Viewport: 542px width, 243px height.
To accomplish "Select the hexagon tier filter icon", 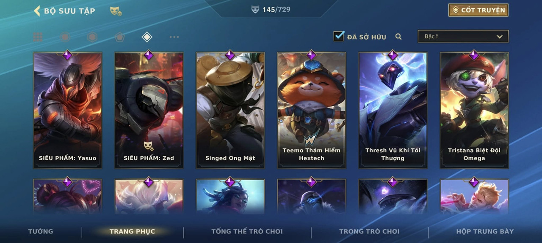I will tap(92, 37).
